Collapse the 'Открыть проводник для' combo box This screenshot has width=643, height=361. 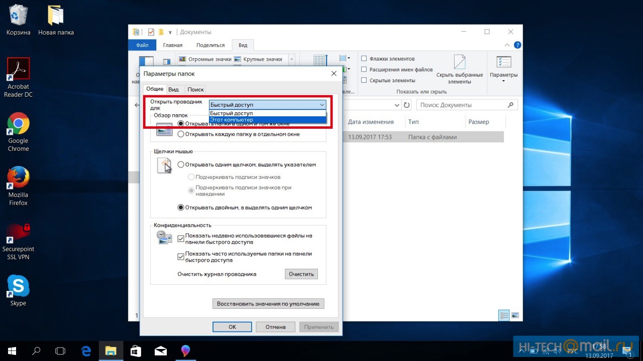click(x=321, y=105)
